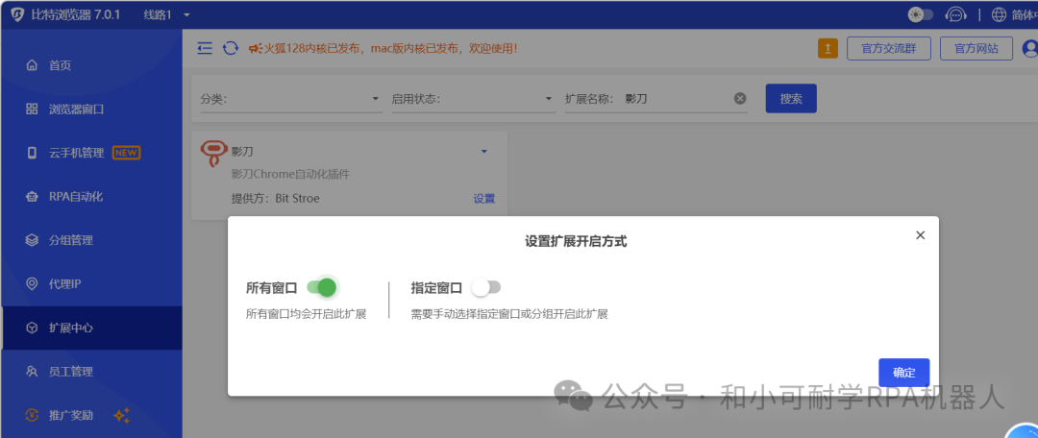Viewport: 1038px width, 438px height.
Task: Clear the extension name search field
Action: tap(740, 98)
